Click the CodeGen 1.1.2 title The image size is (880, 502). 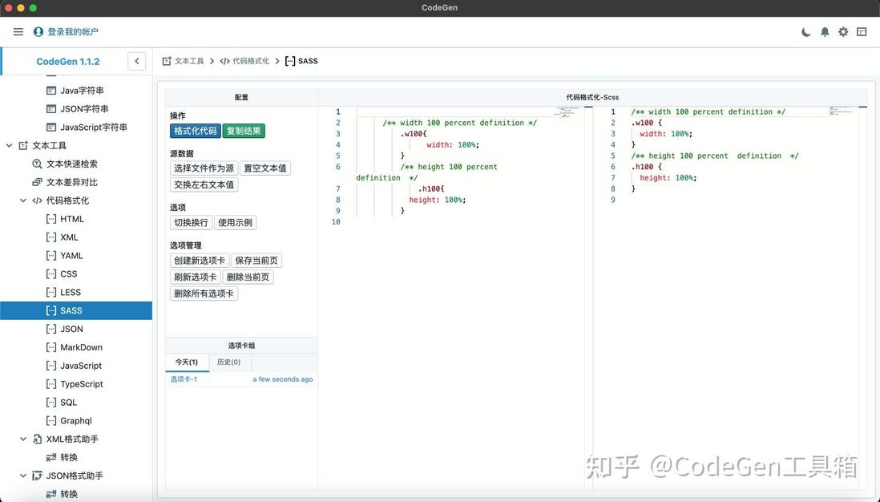(68, 62)
